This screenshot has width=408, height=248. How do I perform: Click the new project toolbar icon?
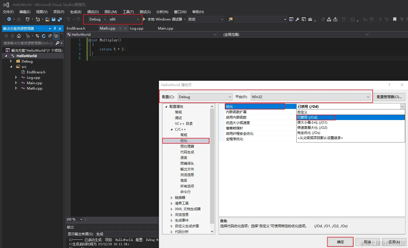coord(28,19)
